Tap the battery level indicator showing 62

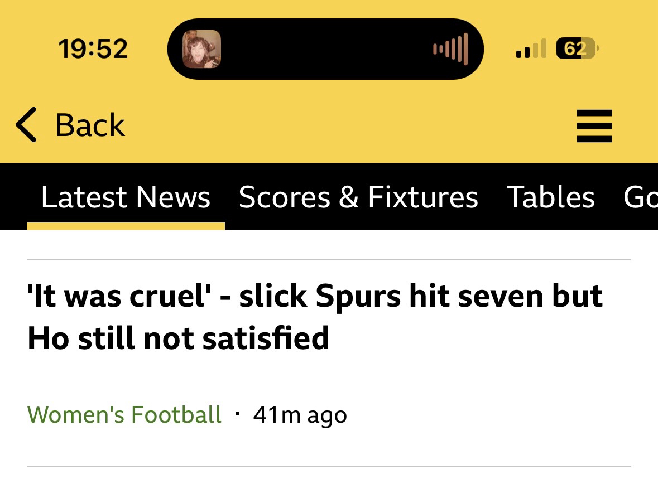(577, 49)
